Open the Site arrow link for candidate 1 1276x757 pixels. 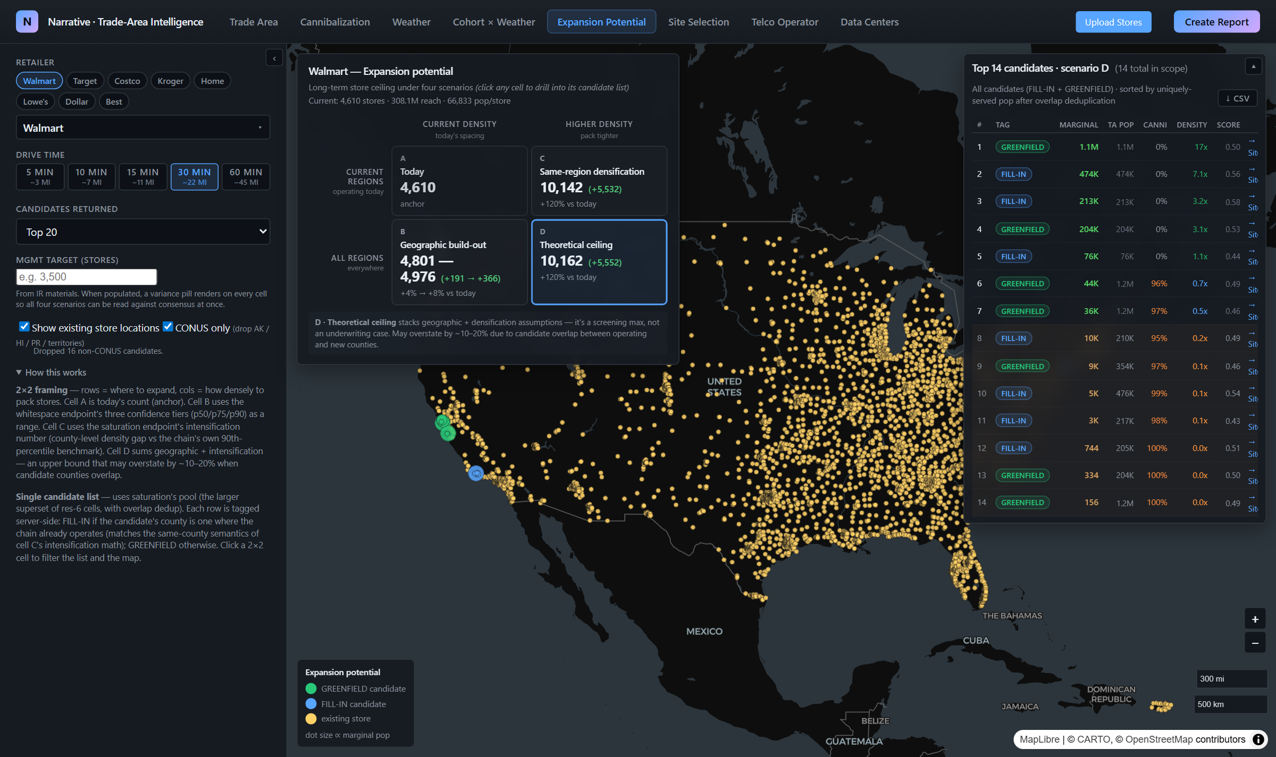[1253, 147]
